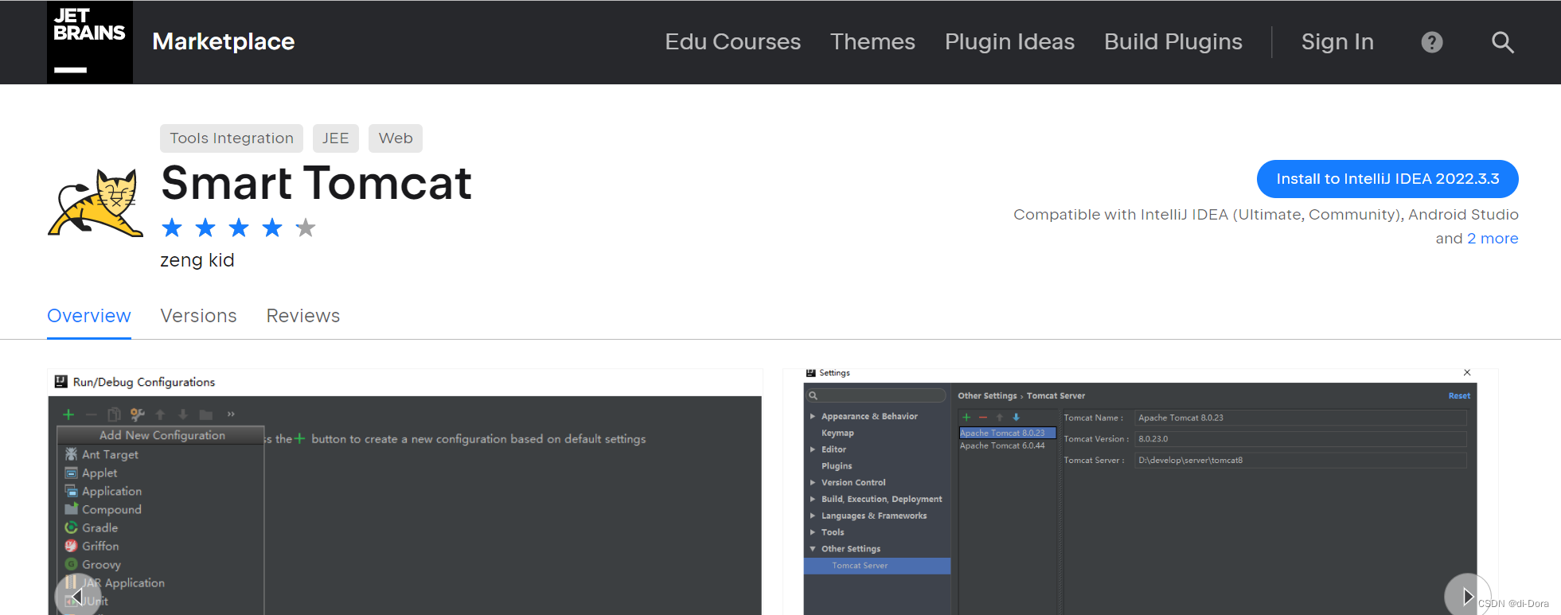Click Sign In
The image size is (1561, 615).
[1337, 41]
